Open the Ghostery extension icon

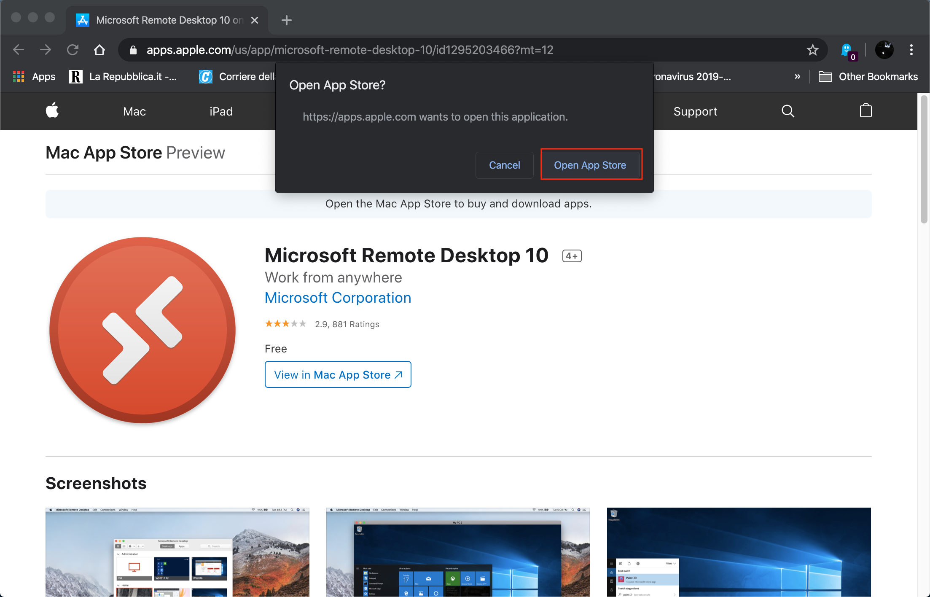click(848, 51)
